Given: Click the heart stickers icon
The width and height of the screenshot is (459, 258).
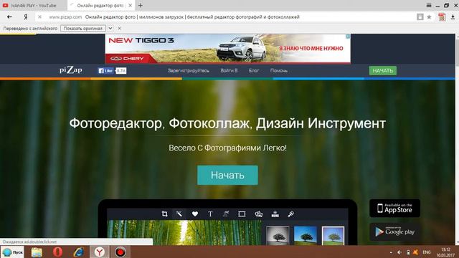Looking at the screenshot, I should pos(194,214).
